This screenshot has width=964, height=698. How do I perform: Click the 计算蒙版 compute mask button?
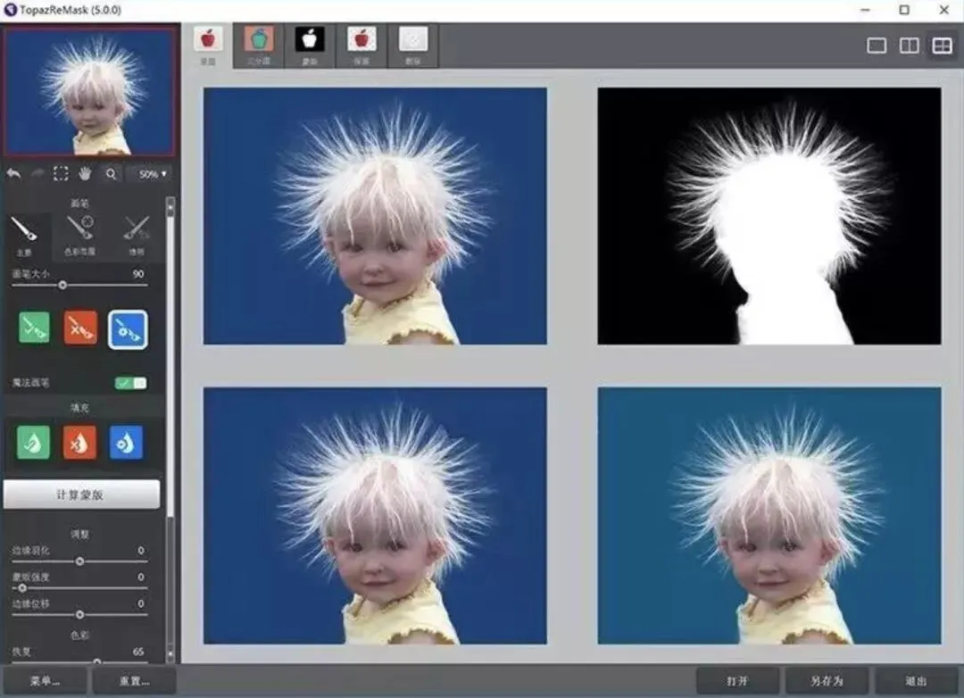point(81,494)
